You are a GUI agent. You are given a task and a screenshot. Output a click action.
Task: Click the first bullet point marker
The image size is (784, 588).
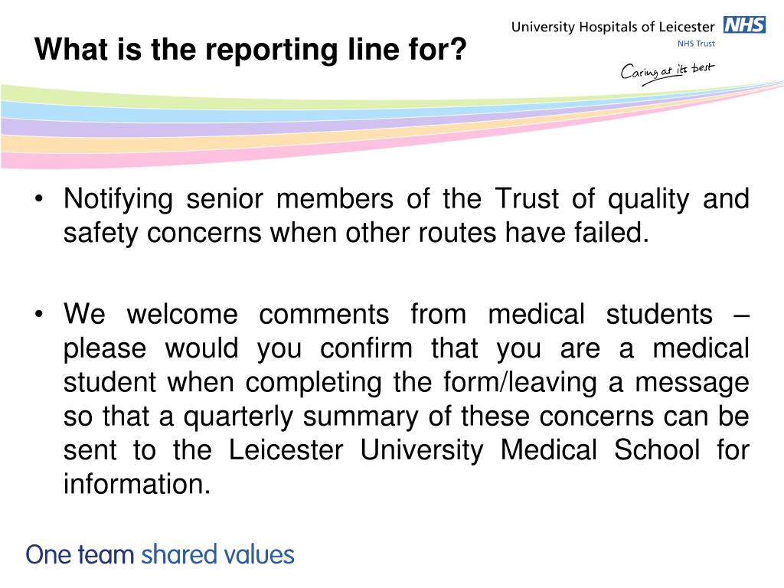click(x=39, y=199)
